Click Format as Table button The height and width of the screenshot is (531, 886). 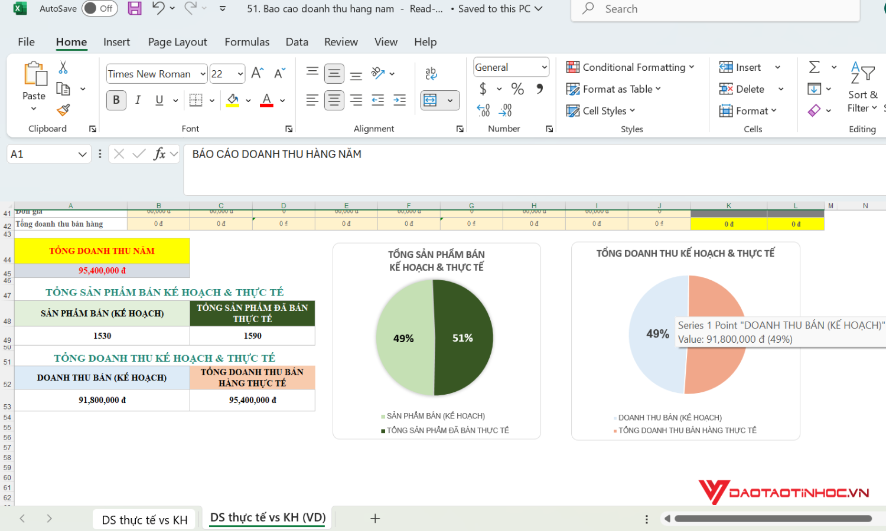(614, 89)
